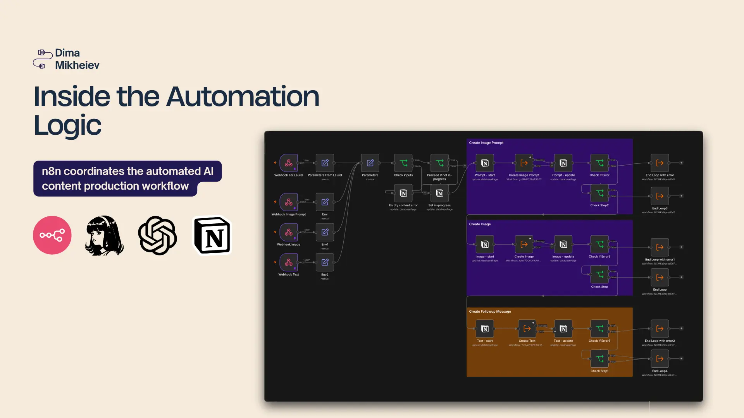Select the Webhook Text trigger node

pos(289,262)
